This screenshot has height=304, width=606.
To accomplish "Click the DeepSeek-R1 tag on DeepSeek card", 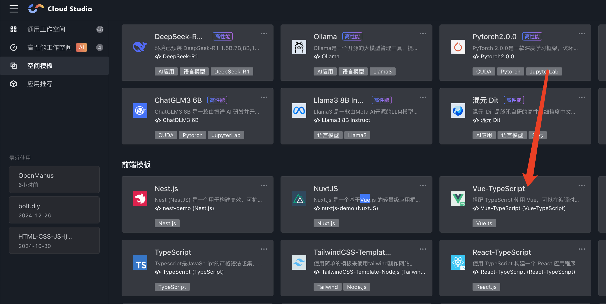I will click(x=232, y=71).
